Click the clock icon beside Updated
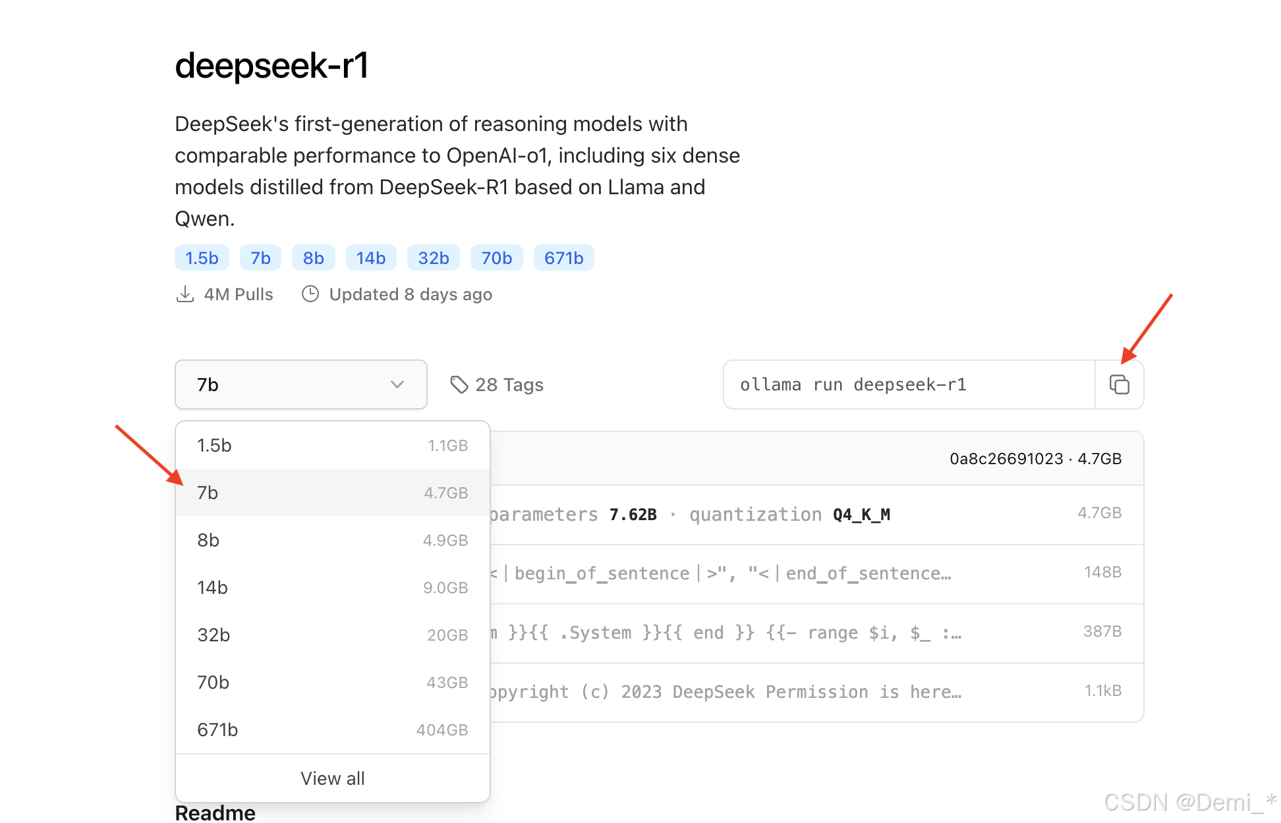 [x=310, y=294]
